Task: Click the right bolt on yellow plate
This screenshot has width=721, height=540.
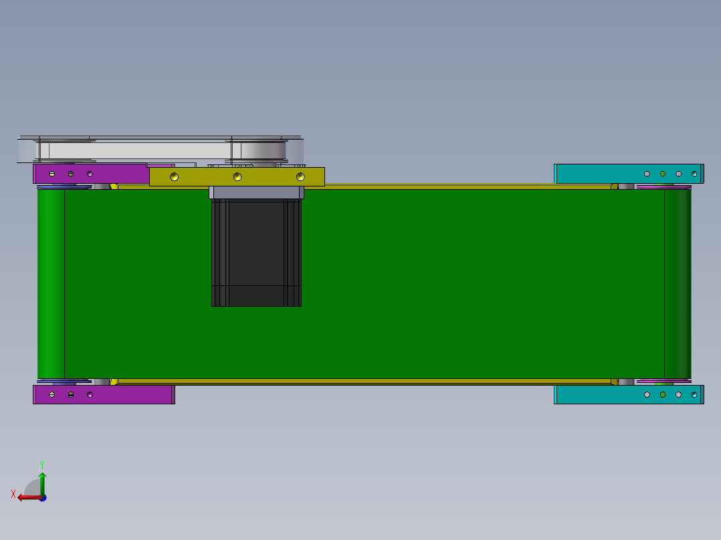Action: (300, 176)
